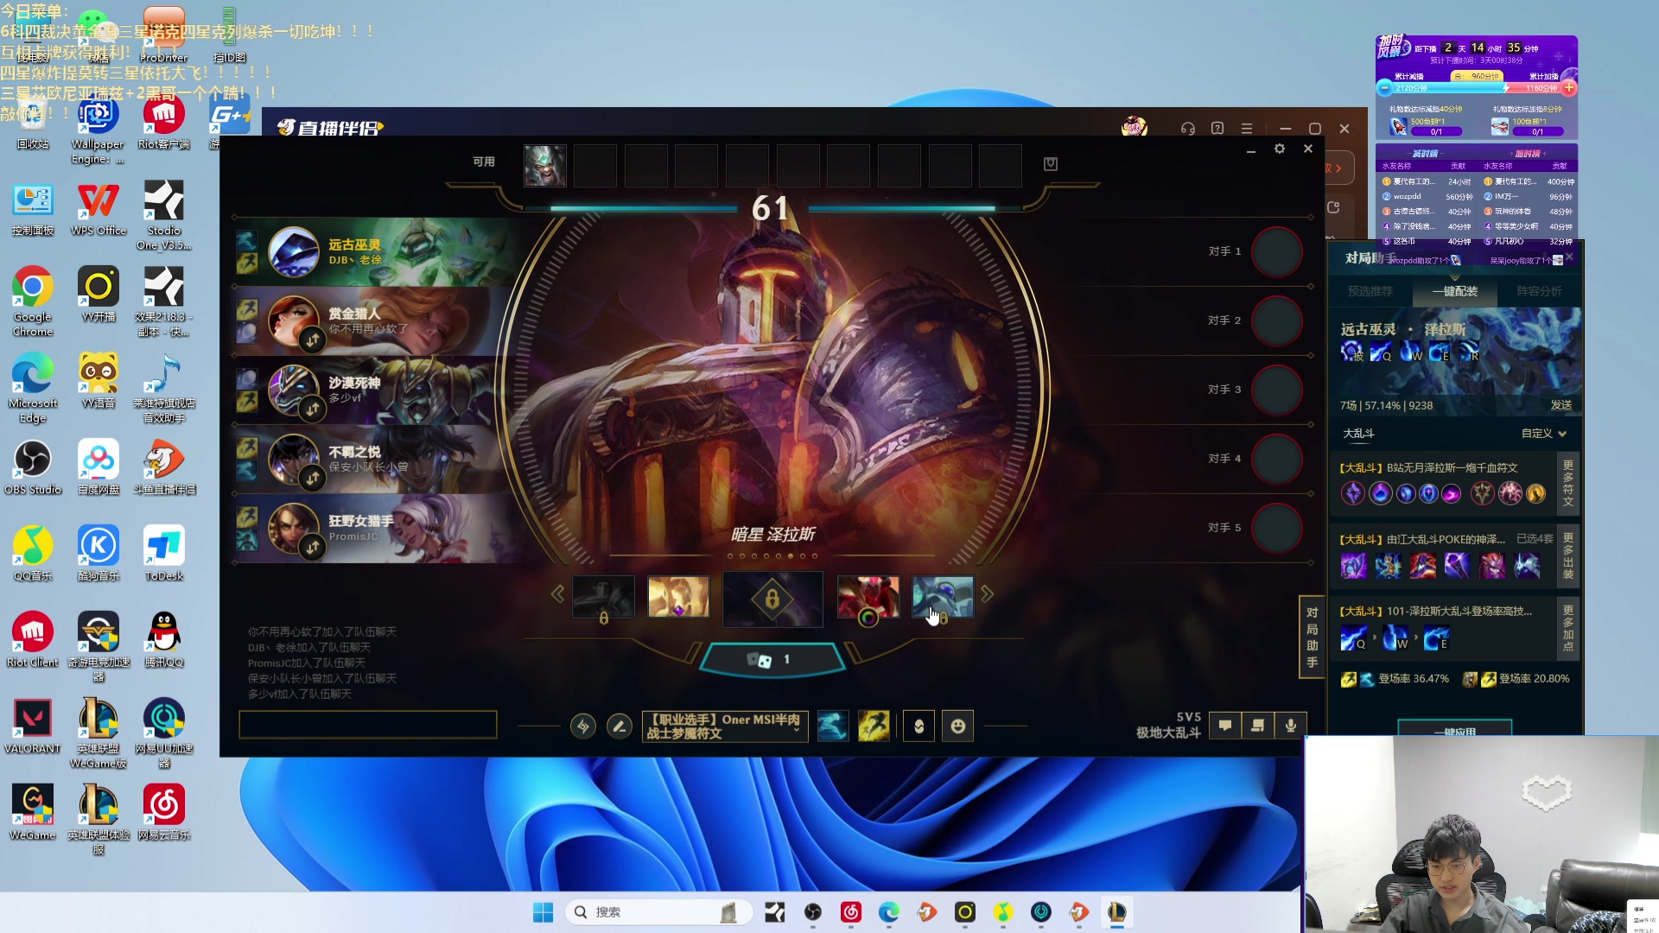Open OBS Studio desktop icon
1659x933 pixels.
tap(33, 467)
